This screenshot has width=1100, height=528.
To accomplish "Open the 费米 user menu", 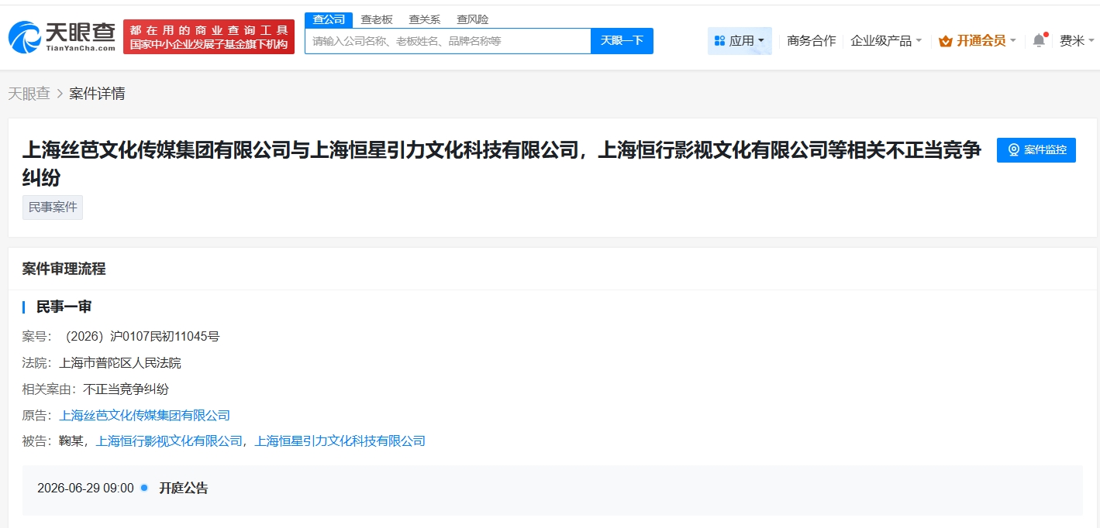I will pos(1077,40).
